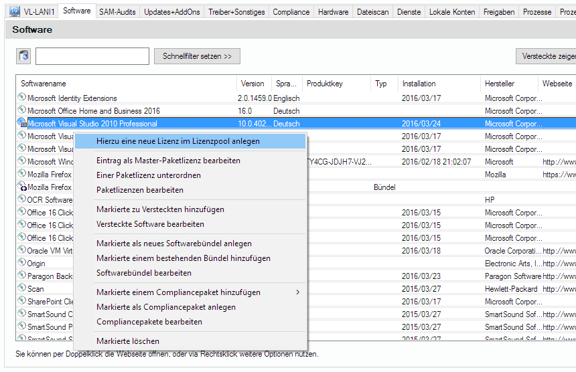Select Paketlizenzen bearbeiten menu entry
Viewport: 576px width, 372px height.
pos(190,190)
